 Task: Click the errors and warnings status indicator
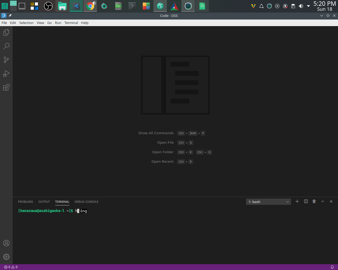pos(10,267)
